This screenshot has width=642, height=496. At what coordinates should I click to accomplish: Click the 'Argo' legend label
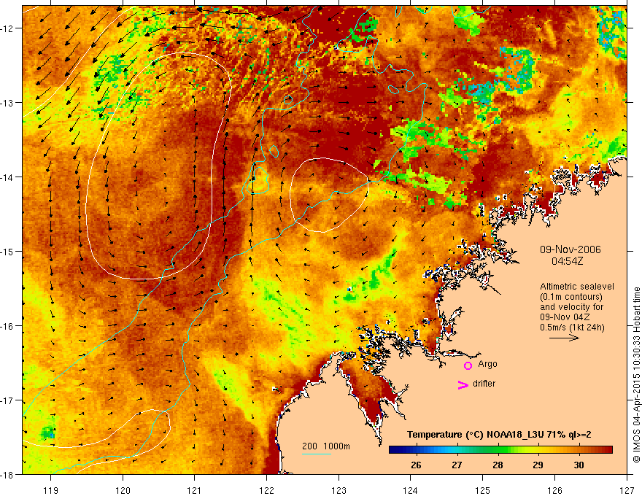point(487,364)
